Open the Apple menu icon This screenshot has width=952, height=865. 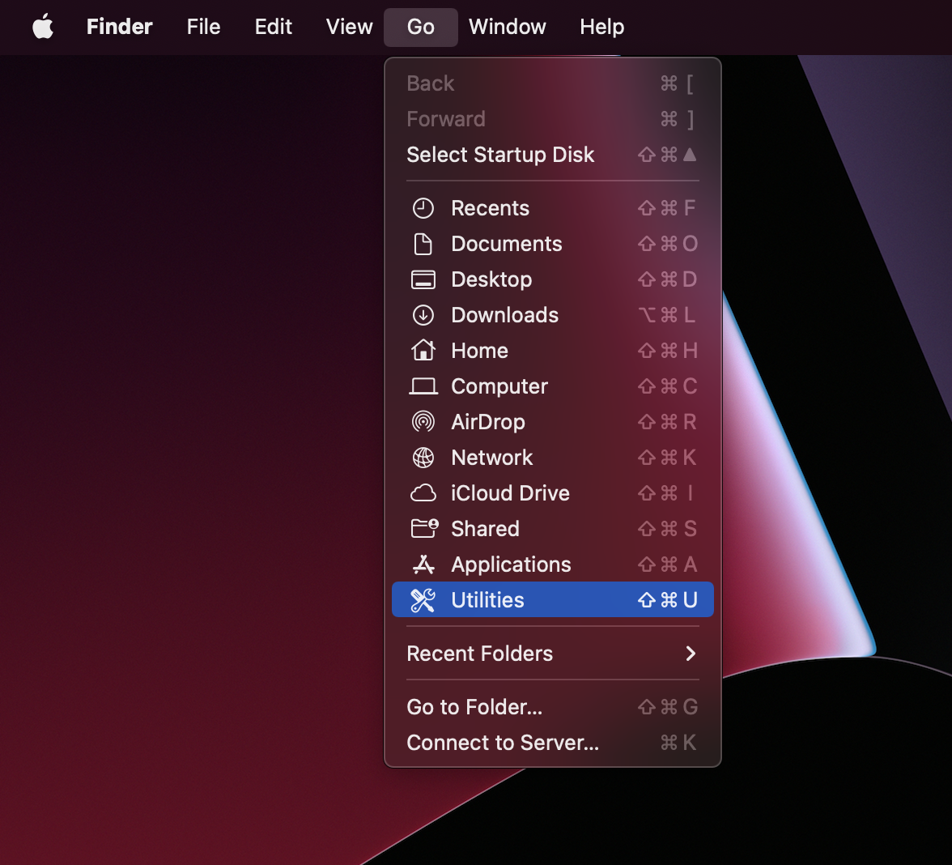43,27
